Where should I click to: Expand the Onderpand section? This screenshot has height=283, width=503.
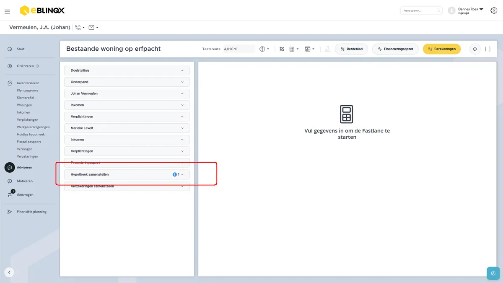pos(127,82)
